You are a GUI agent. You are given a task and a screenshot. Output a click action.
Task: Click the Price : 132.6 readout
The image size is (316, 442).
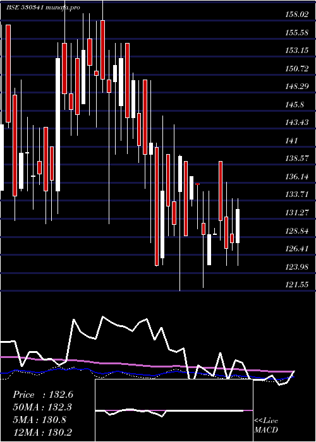click(x=43, y=395)
